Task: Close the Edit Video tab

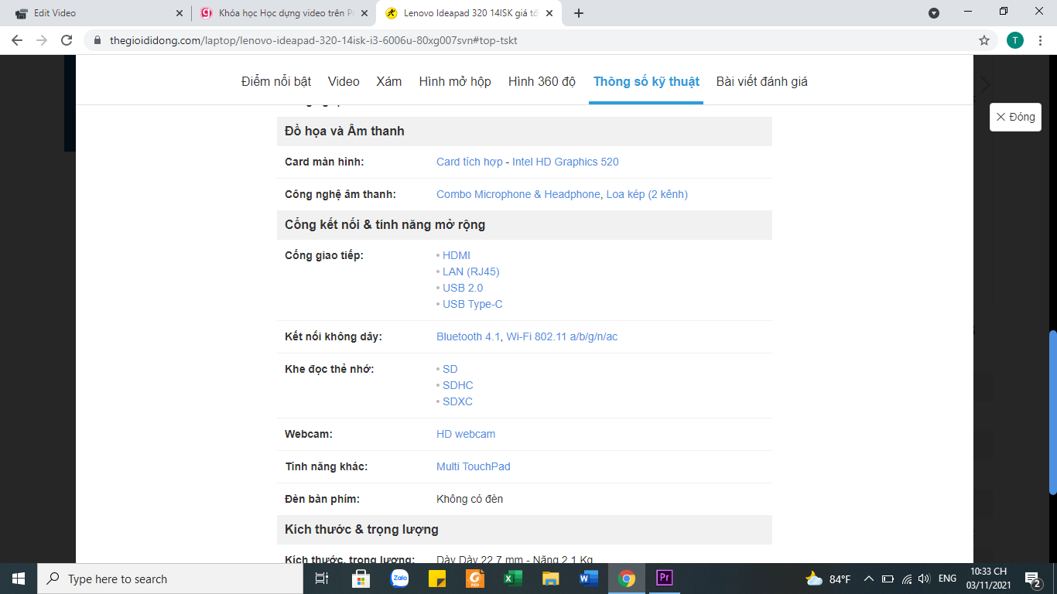Action: pyautogui.click(x=180, y=13)
